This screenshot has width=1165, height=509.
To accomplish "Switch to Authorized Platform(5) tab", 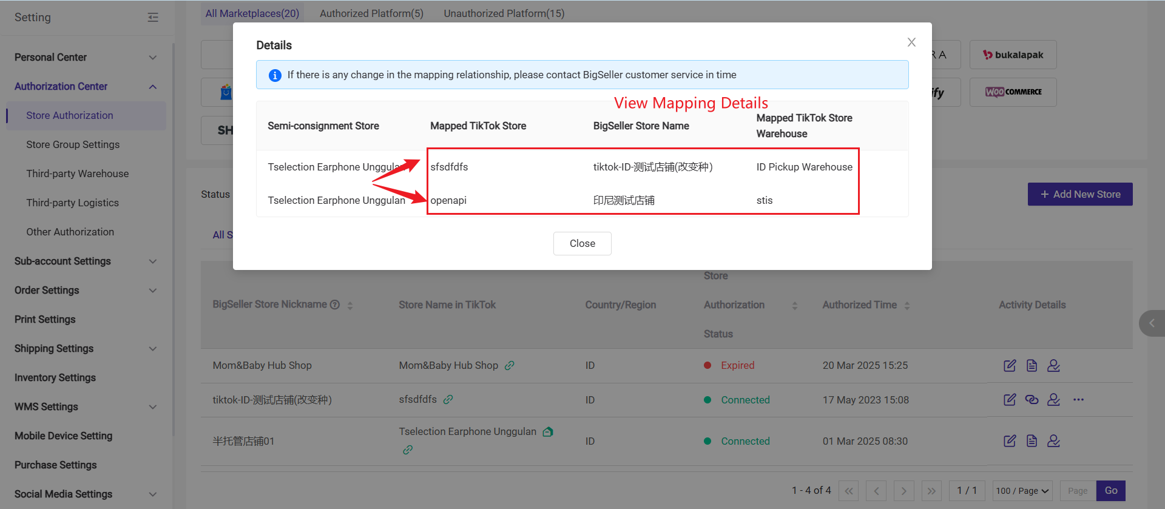I will [371, 13].
